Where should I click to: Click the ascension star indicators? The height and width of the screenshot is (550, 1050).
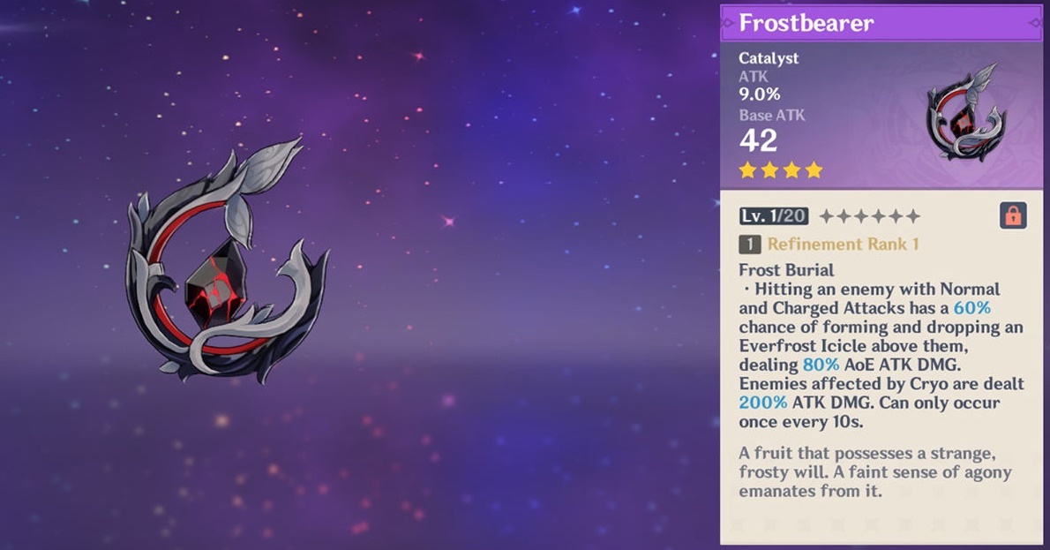[x=869, y=216]
